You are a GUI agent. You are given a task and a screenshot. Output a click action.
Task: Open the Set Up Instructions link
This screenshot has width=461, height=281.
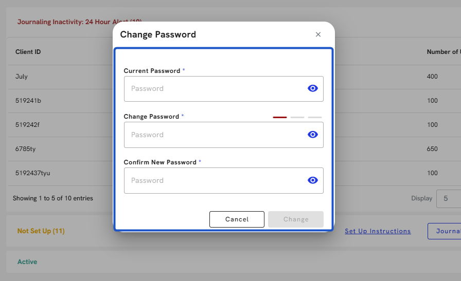click(378, 231)
